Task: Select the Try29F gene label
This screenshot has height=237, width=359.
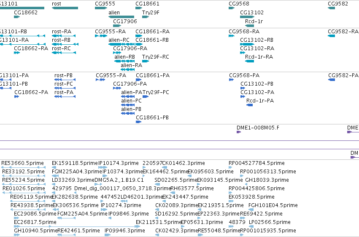Action: coord(151,13)
